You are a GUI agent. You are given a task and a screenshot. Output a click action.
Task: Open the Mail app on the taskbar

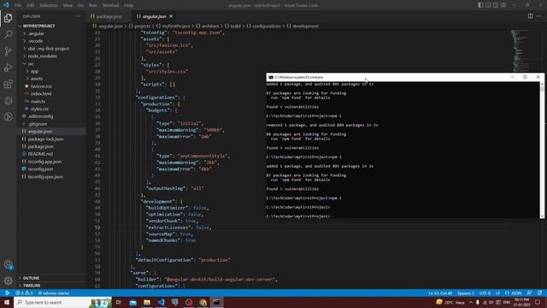[x=133, y=302]
